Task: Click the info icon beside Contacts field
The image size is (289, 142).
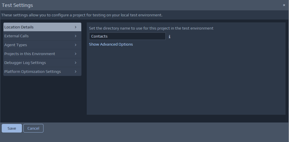Action: (169, 36)
